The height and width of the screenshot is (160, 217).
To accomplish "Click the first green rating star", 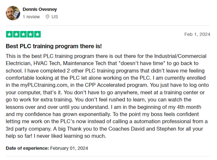I will [x=9, y=34].
